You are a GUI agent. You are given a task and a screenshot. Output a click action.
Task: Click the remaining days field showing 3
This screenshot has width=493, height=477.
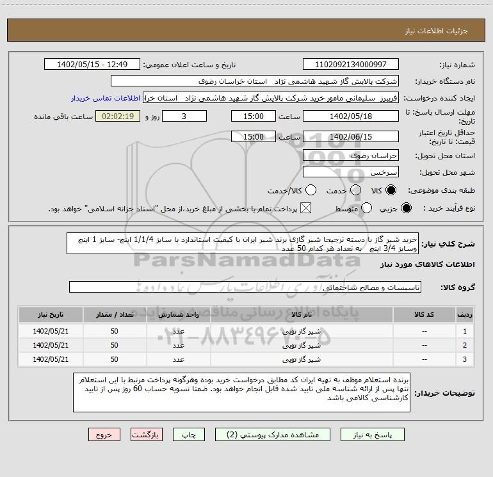coord(184,116)
